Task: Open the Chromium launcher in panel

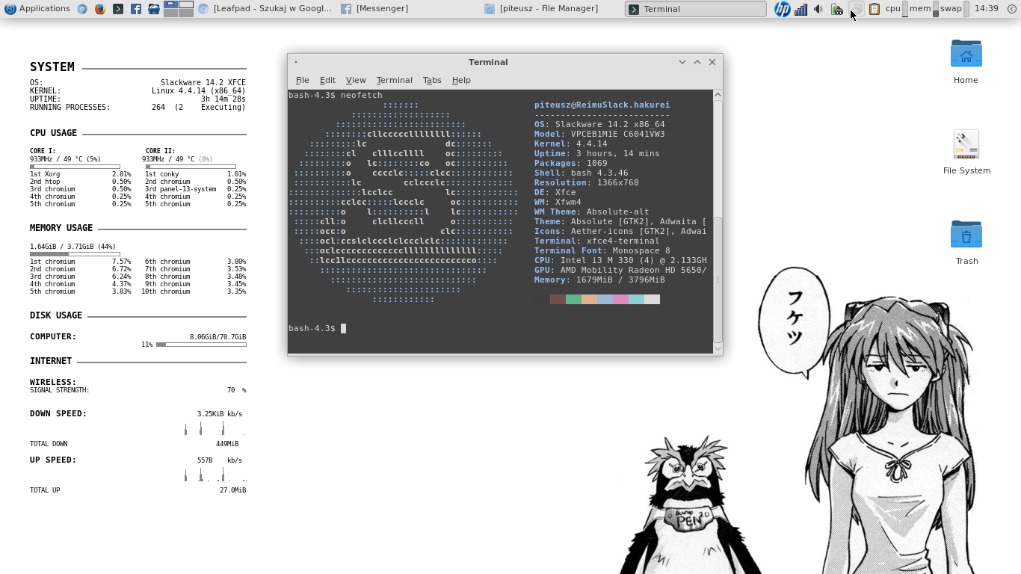Action: coord(82,9)
